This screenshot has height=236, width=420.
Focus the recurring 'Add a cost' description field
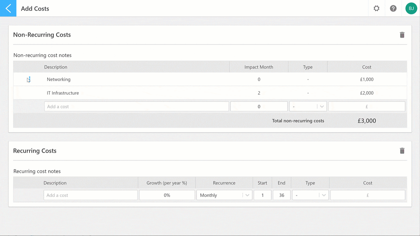(91, 195)
